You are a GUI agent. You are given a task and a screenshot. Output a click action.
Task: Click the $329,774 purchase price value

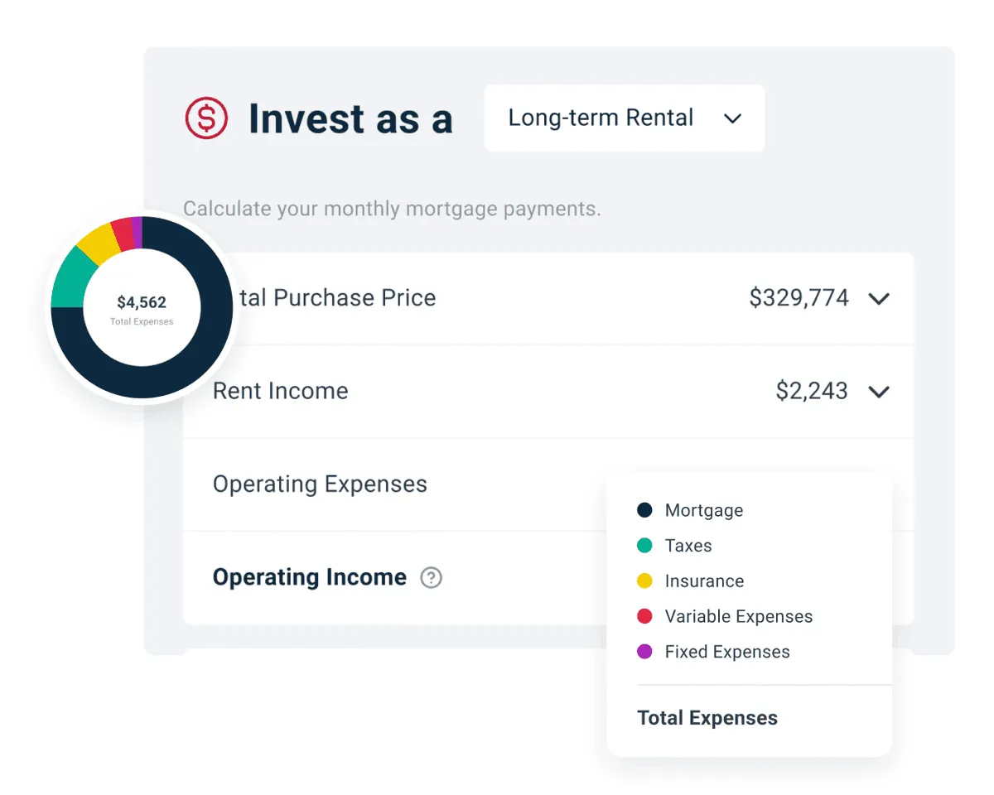(x=799, y=298)
